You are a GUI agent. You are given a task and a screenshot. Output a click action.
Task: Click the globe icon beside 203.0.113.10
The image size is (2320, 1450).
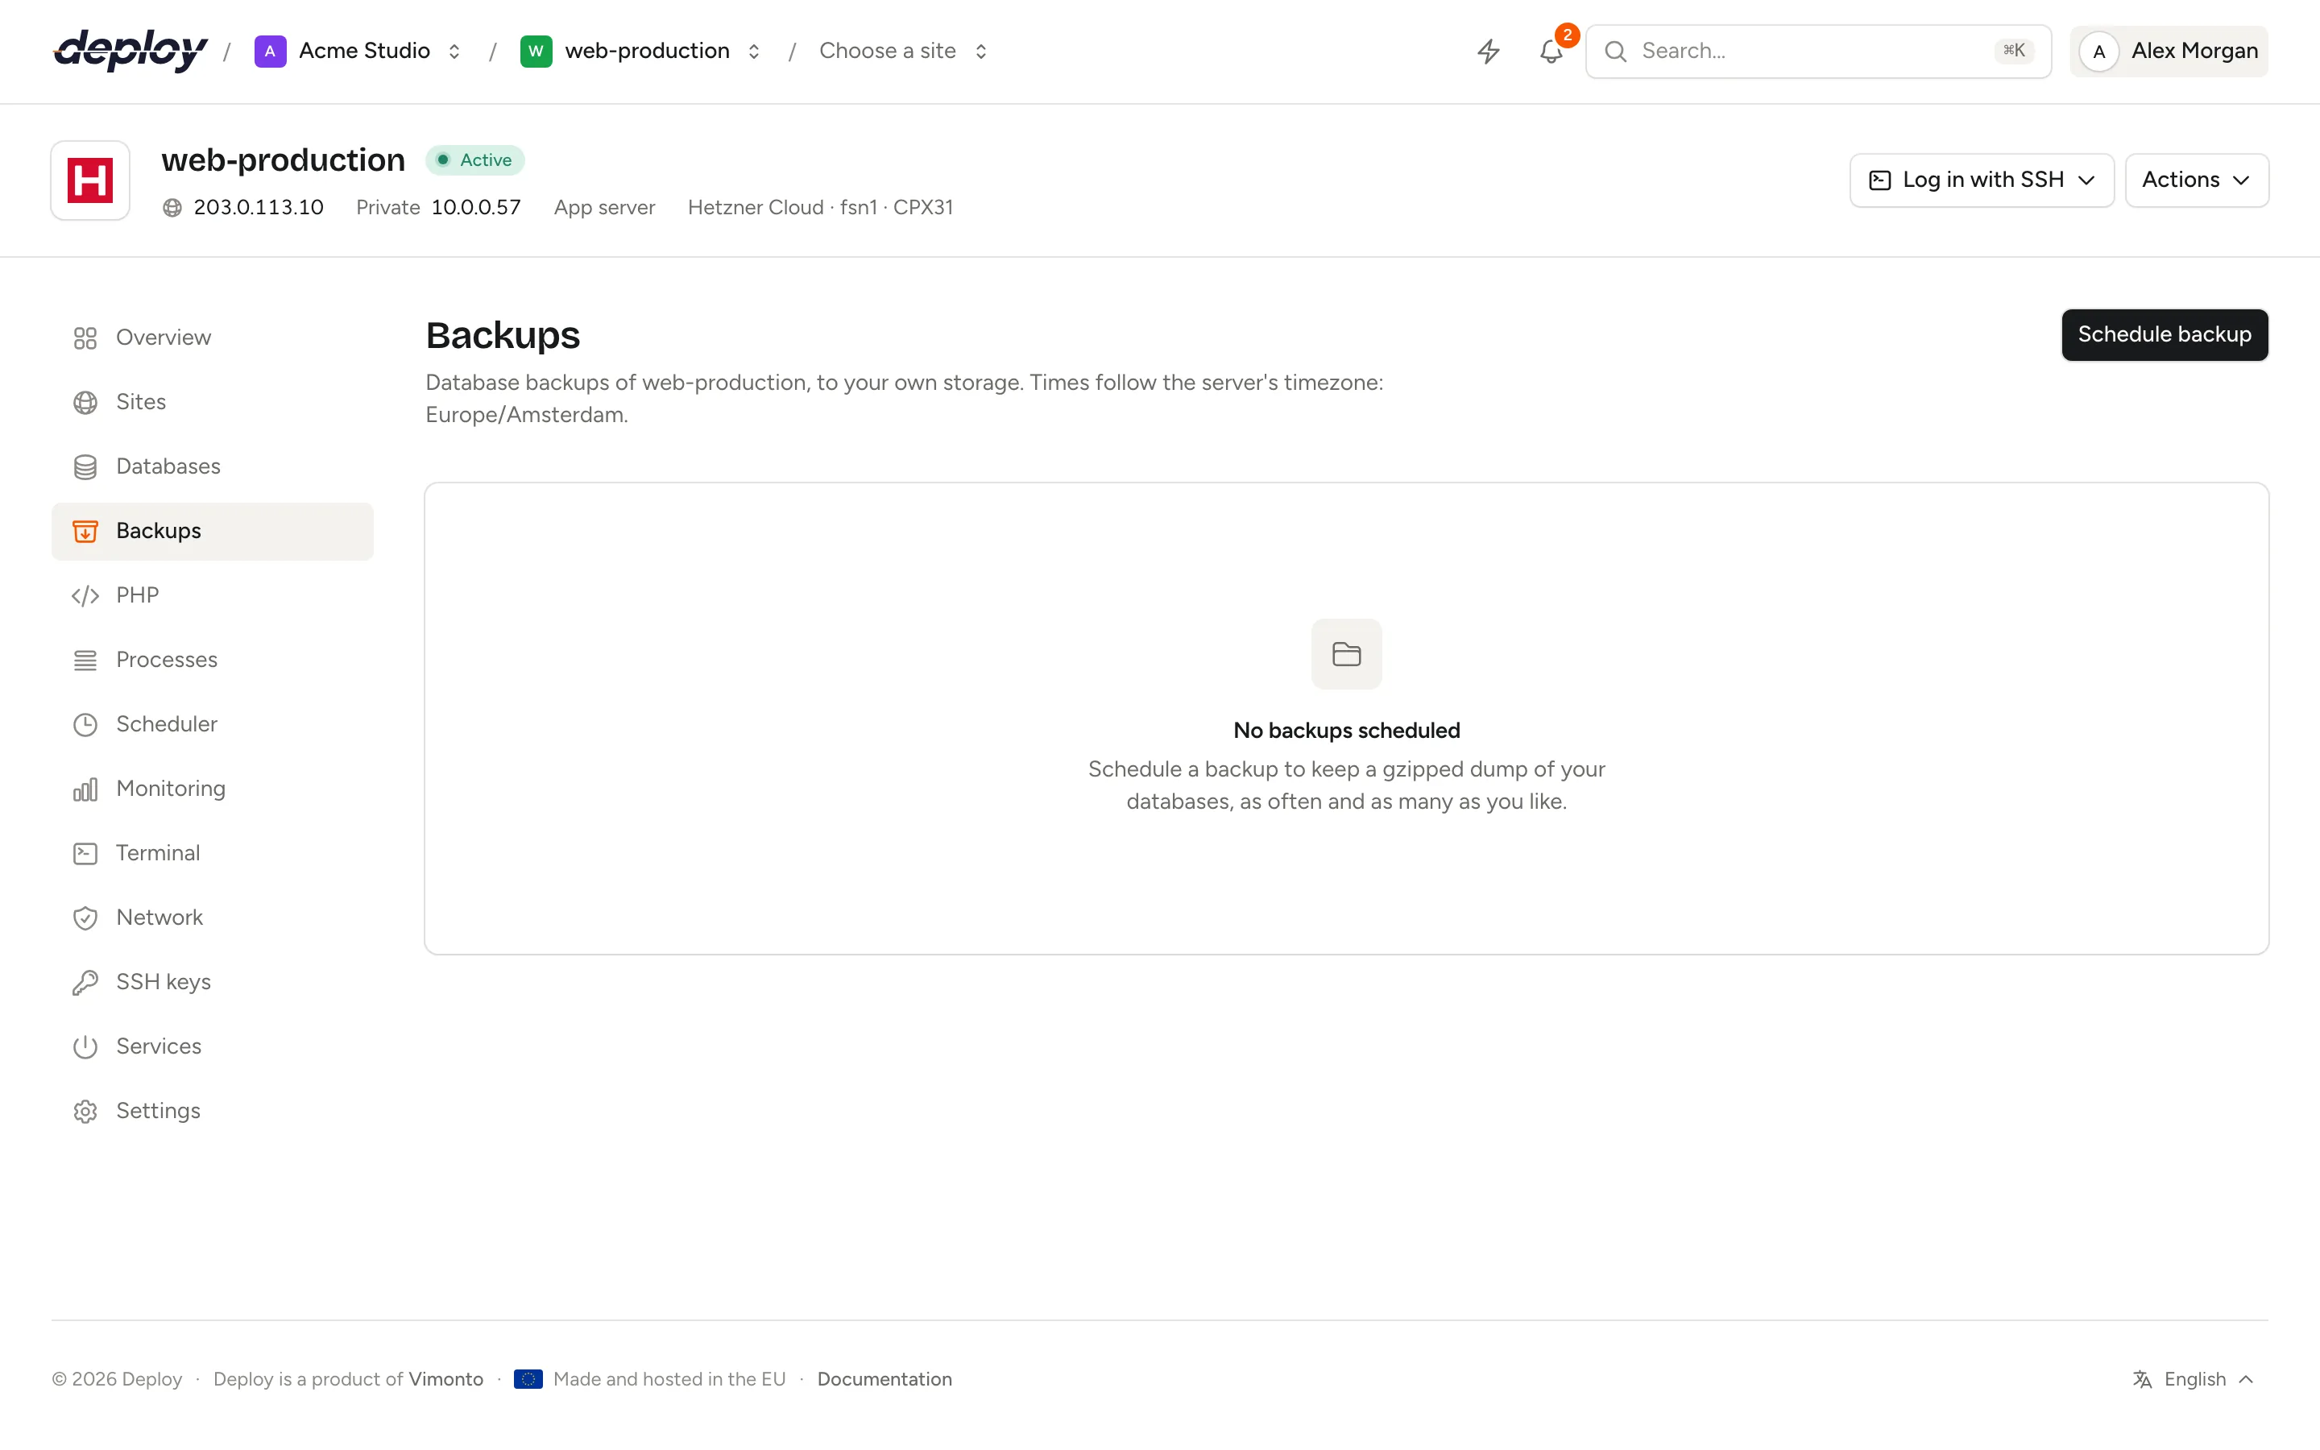(172, 208)
